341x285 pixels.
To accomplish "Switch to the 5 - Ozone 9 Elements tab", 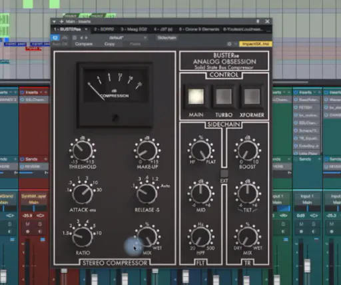I will coord(199,29).
